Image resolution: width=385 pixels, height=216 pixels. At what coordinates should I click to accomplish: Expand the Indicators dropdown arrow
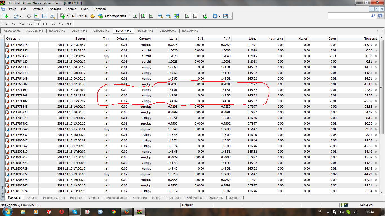pyautogui.click(x=209, y=16)
